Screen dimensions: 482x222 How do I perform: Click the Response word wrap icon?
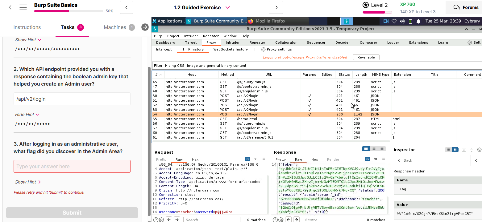pyautogui.click(x=367, y=159)
